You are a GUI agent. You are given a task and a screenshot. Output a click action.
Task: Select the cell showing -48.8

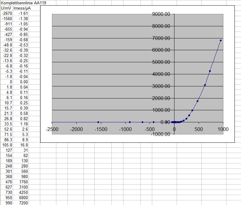pyautogui.click(x=6, y=45)
